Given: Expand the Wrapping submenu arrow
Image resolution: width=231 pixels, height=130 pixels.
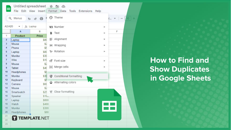Looking at the screenshot, I should click(104, 45).
